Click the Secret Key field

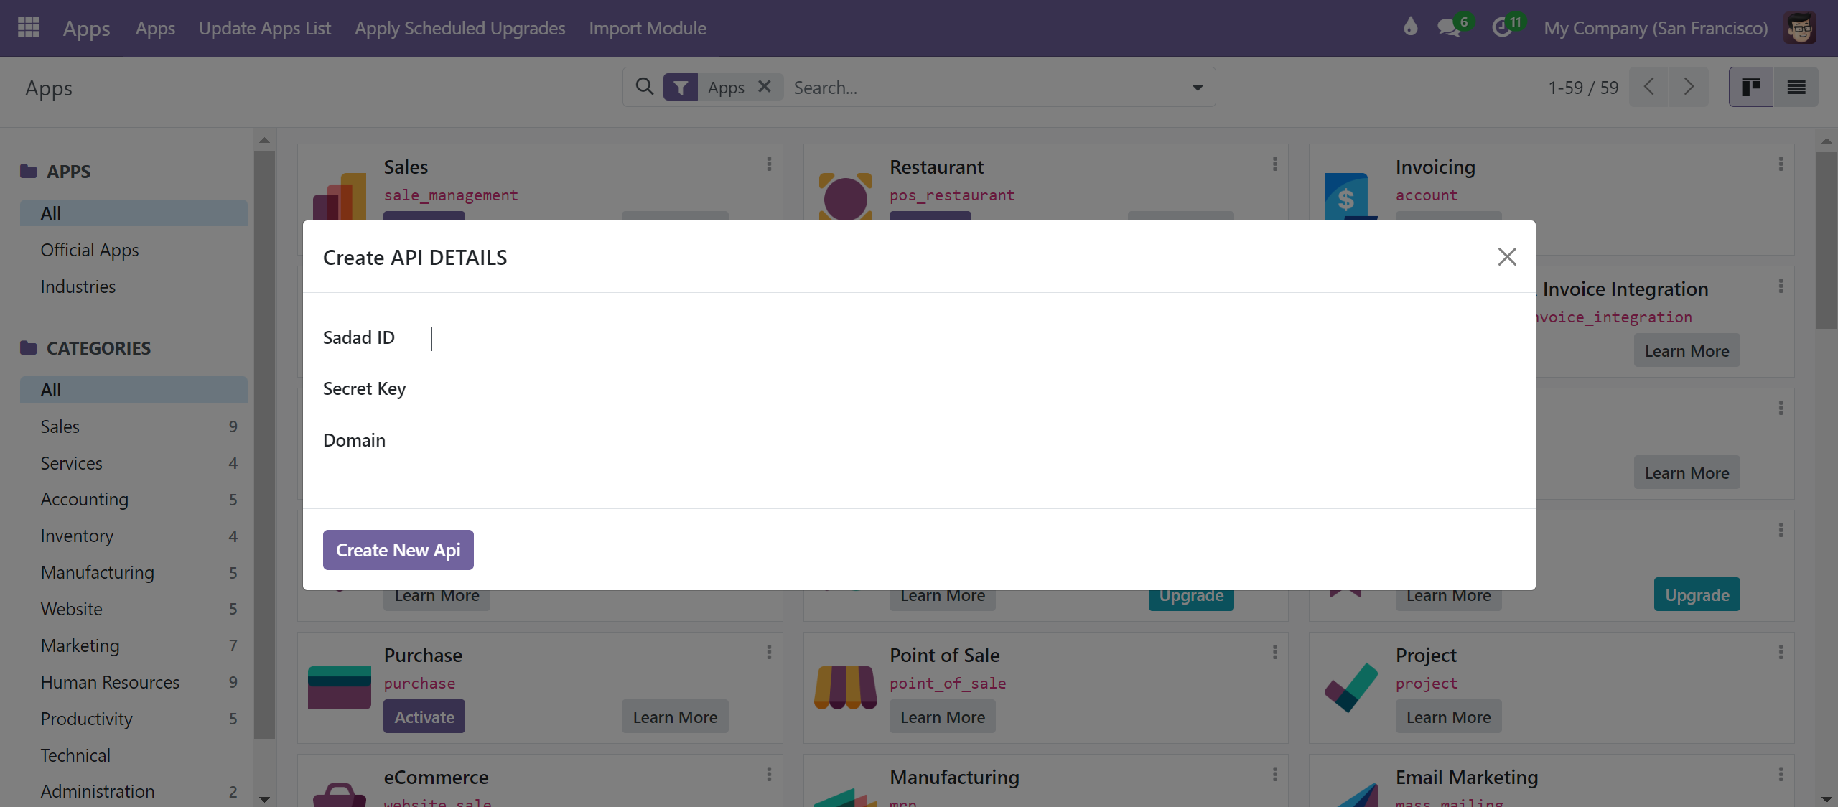(x=971, y=389)
